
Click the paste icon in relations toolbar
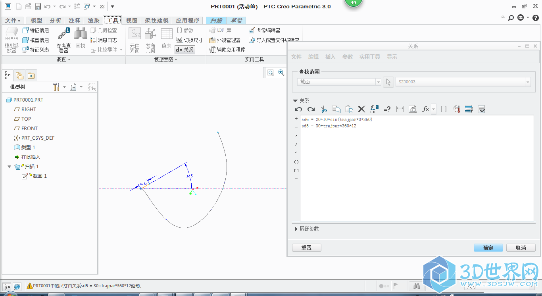click(x=349, y=109)
